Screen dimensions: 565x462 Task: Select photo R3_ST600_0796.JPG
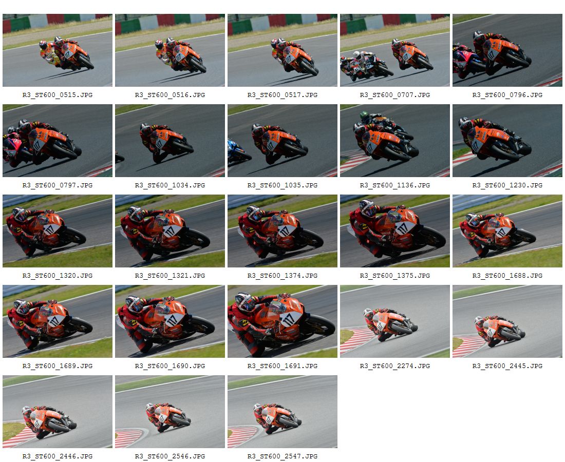click(x=507, y=50)
